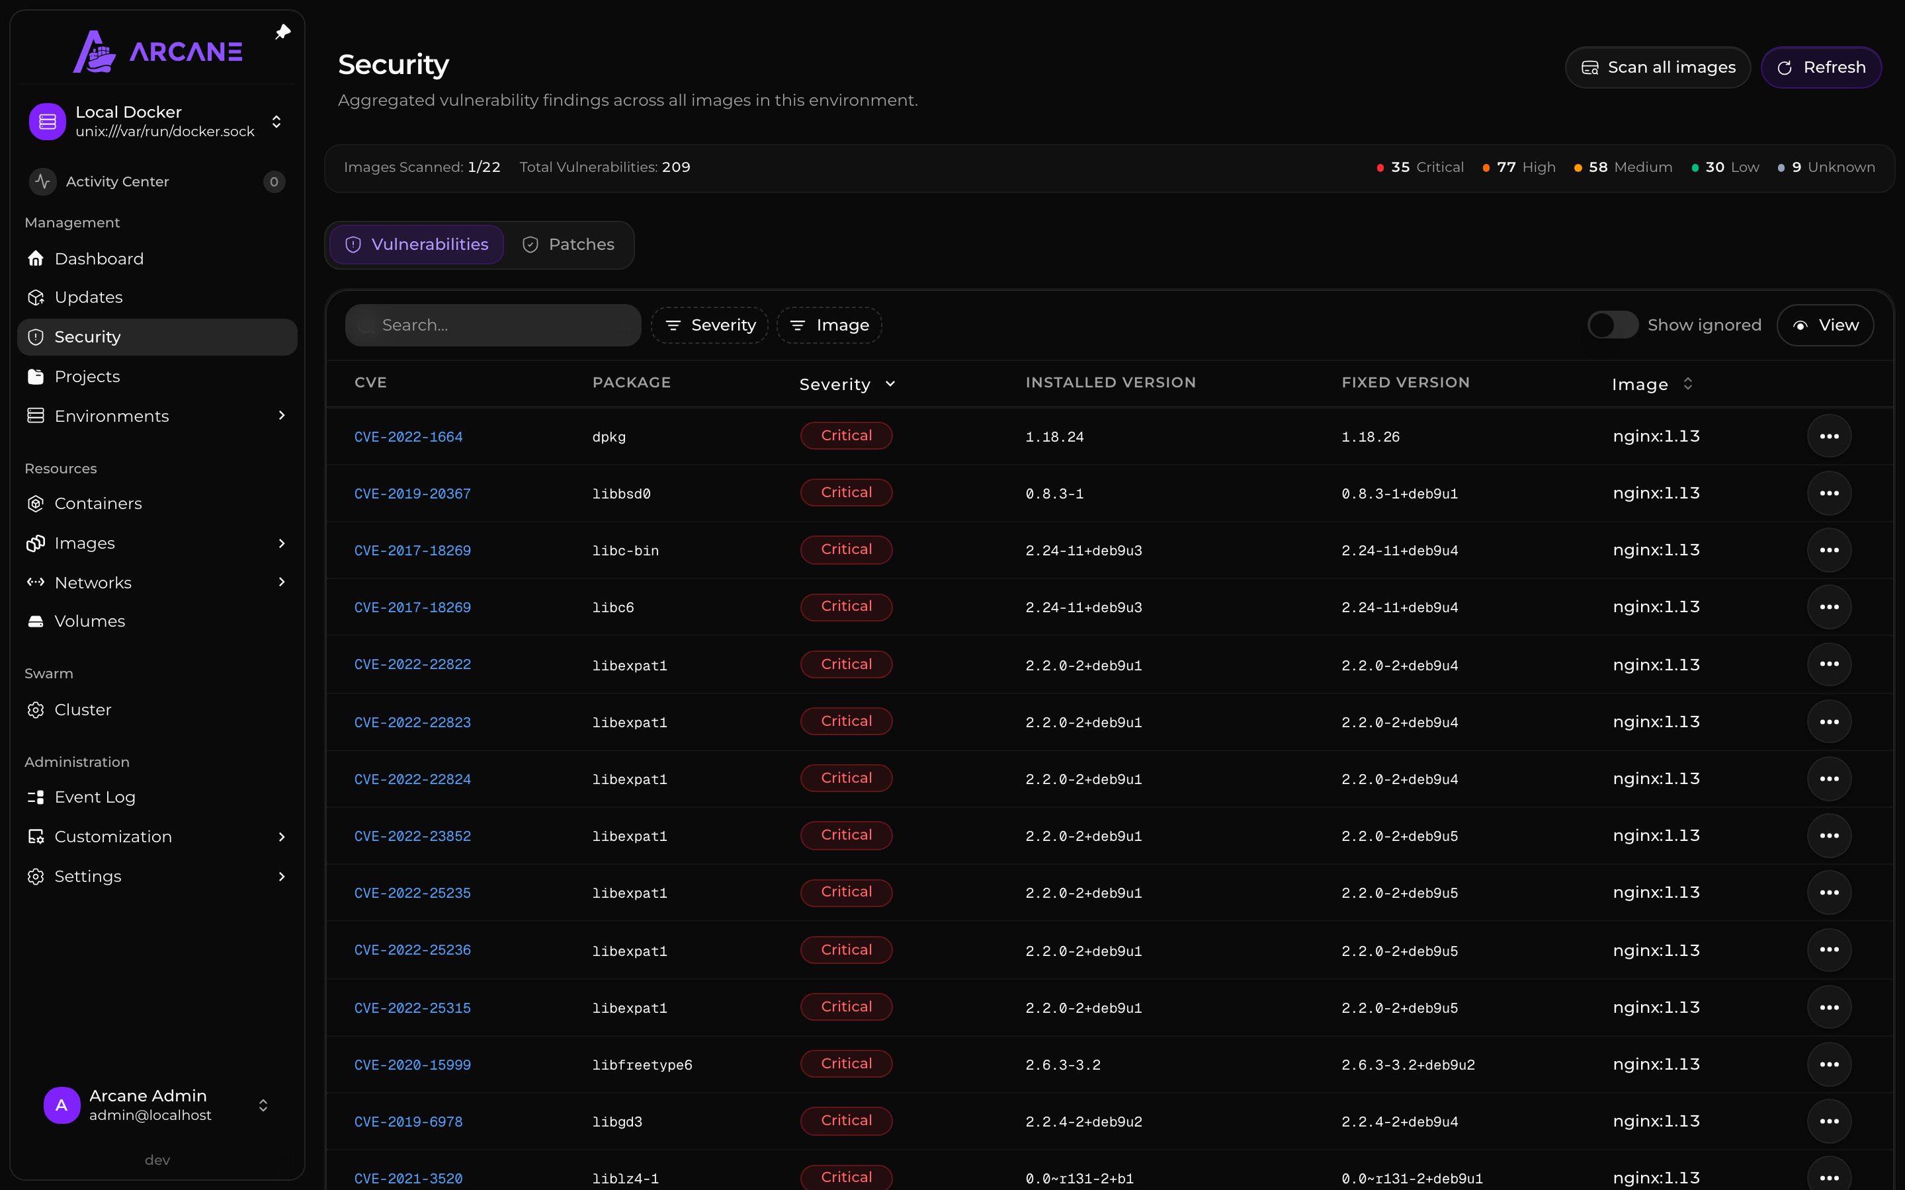Expand the Settings submenu
1905x1190 pixels.
click(x=282, y=877)
